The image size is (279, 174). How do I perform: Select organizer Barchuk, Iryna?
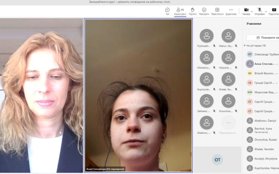(x=263, y=130)
